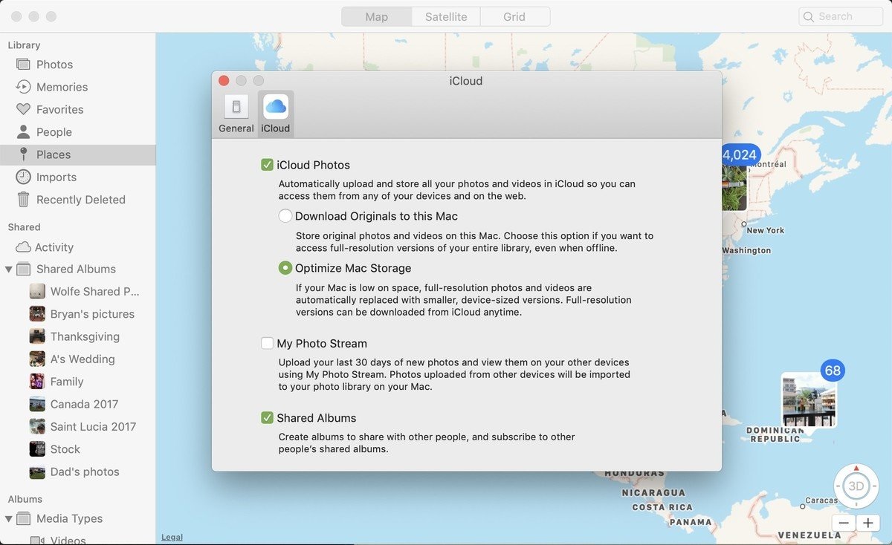Select Download Originals to this Mac
This screenshot has width=892, height=545.
(285, 216)
